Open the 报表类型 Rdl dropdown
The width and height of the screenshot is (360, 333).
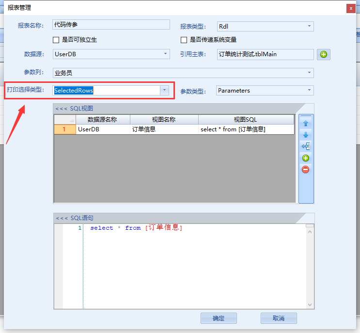tap(309, 26)
